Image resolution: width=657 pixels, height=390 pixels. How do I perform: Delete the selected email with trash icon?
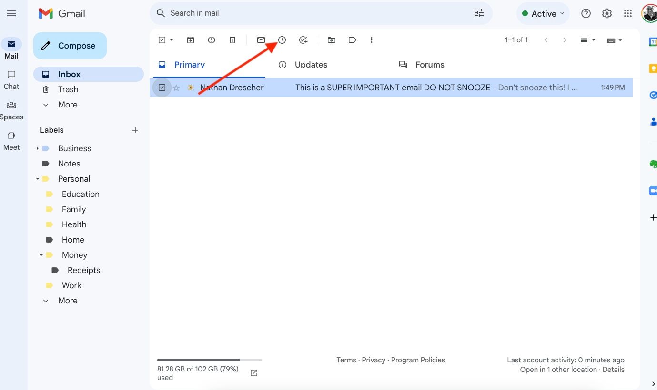pyautogui.click(x=232, y=40)
